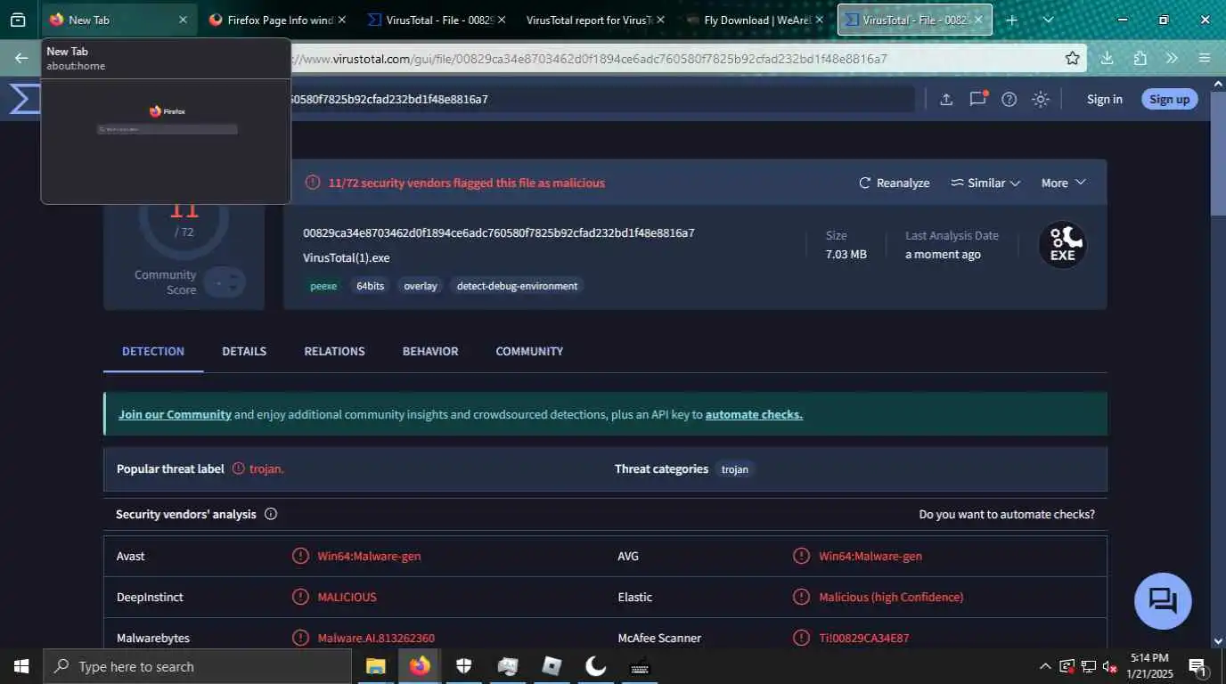The width and height of the screenshot is (1226, 684).
Task: Open Firefox downloads panel
Action: (1107, 58)
